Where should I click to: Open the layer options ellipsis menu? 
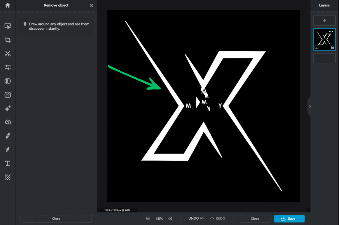[331, 32]
